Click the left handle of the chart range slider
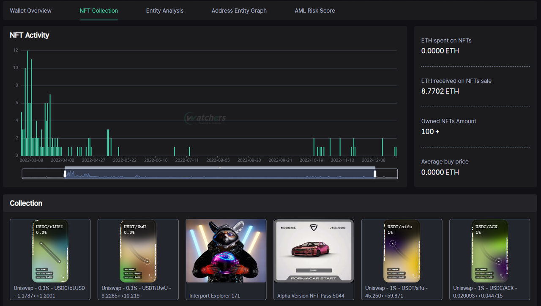Screen dimensions: 541x306 [65, 174]
